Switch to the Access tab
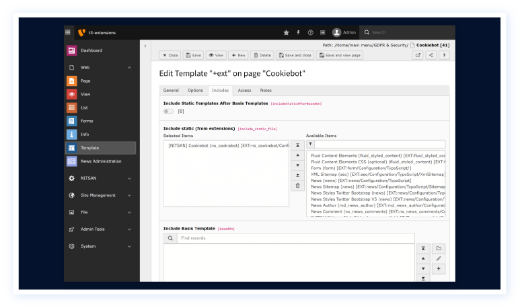This screenshot has width=518, height=306. click(244, 90)
